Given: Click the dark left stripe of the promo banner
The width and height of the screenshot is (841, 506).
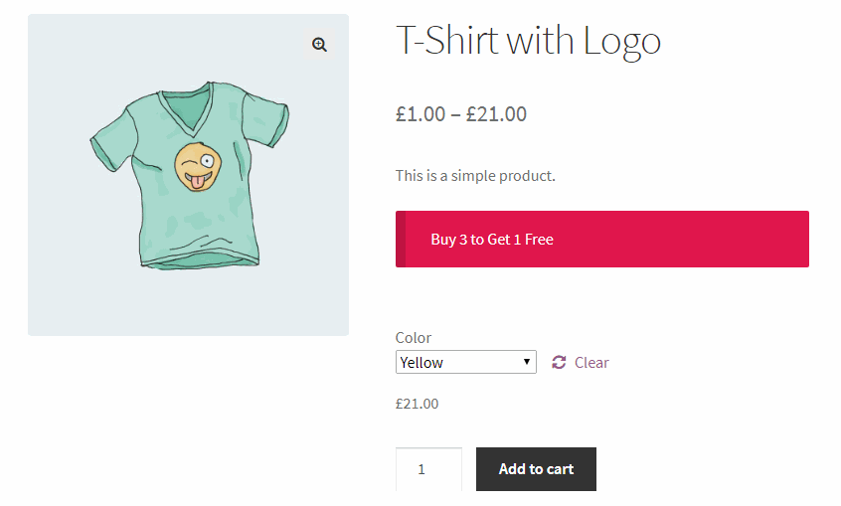Looking at the screenshot, I should coord(401,240).
